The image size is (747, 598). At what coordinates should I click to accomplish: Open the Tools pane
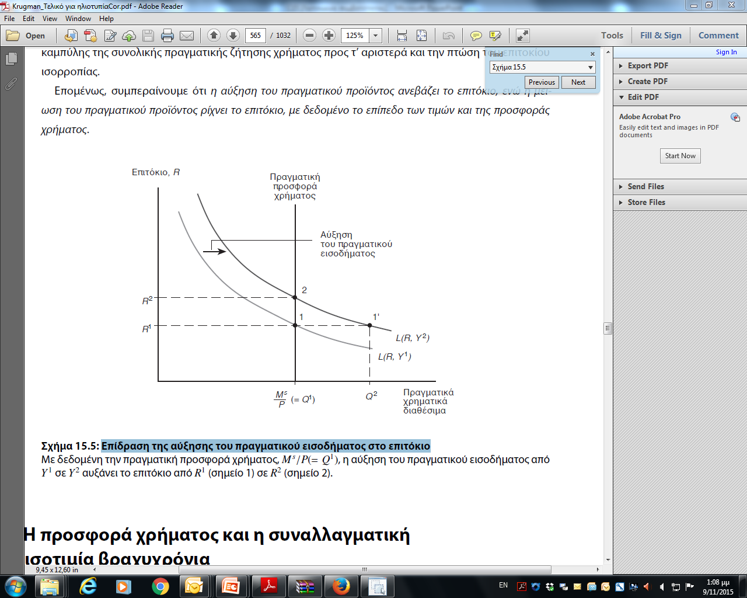click(612, 36)
